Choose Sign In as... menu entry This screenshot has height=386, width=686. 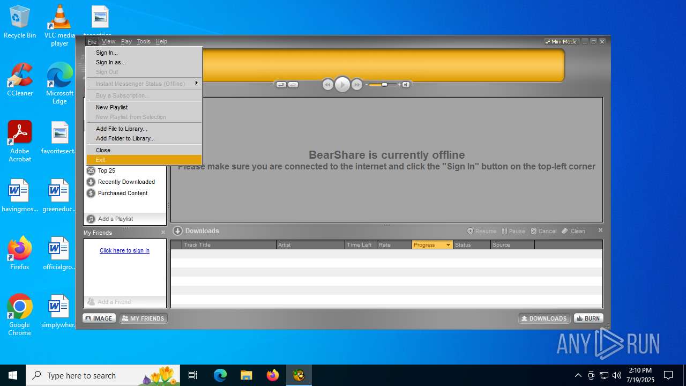click(144, 62)
